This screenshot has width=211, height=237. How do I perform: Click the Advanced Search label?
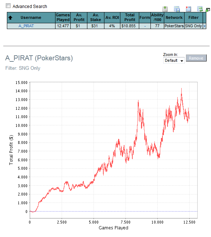(30, 7)
